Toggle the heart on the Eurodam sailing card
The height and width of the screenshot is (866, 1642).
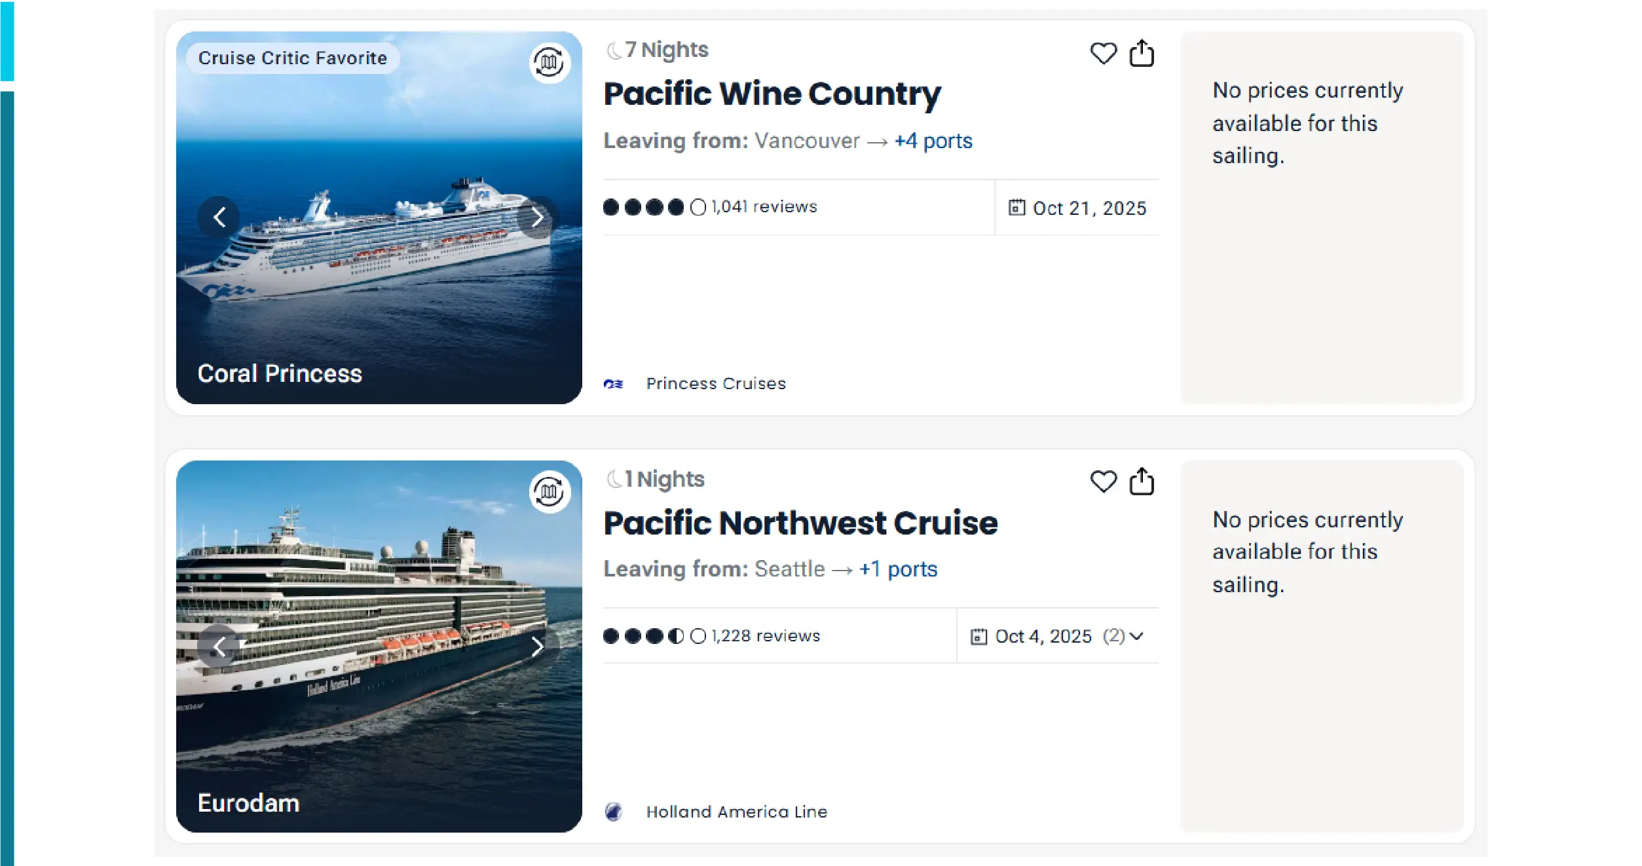click(x=1103, y=481)
